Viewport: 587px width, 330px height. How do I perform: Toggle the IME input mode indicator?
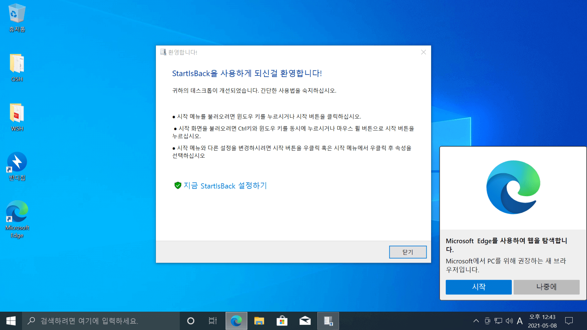520,321
